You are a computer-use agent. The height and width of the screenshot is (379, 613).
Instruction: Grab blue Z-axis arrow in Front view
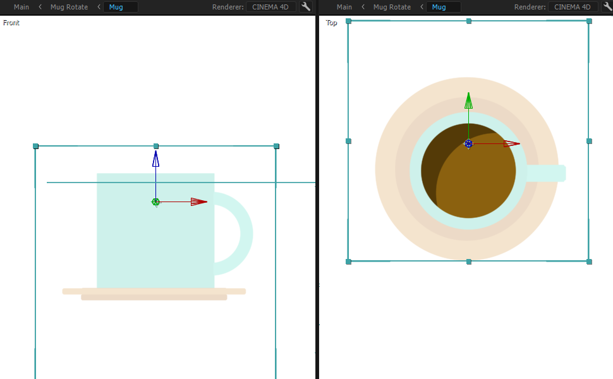click(x=155, y=159)
